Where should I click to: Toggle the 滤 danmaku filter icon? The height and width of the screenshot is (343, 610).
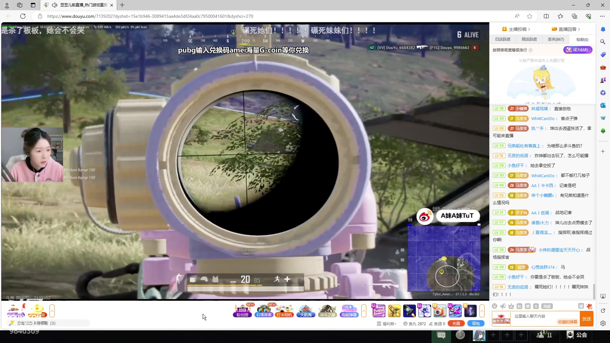(x=581, y=306)
